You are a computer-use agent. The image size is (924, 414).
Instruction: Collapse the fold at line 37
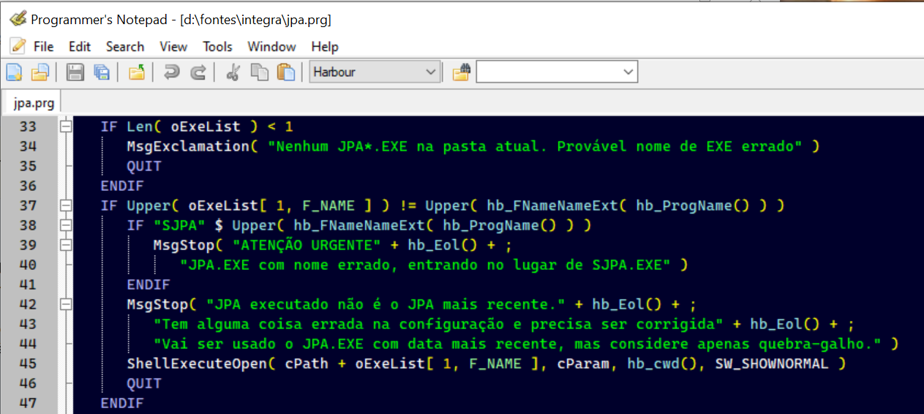coord(66,206)
